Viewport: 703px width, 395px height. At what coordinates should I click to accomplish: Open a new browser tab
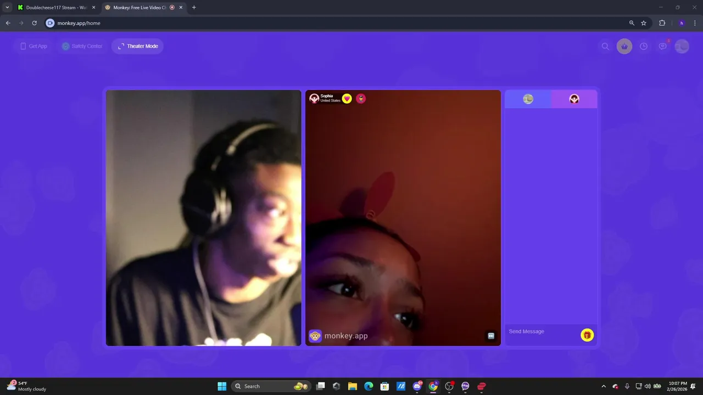click(194, 8)
